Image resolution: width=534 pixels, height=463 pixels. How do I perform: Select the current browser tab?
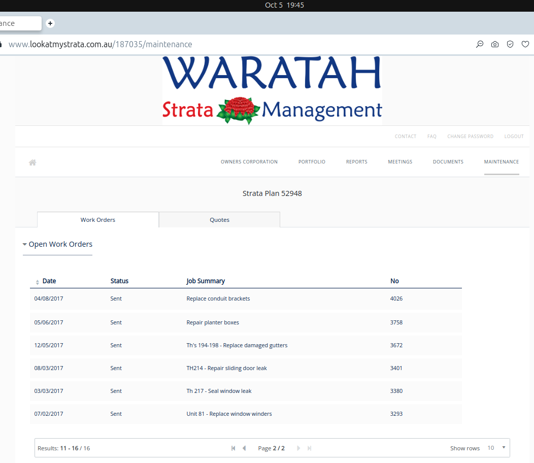point(20,23)
